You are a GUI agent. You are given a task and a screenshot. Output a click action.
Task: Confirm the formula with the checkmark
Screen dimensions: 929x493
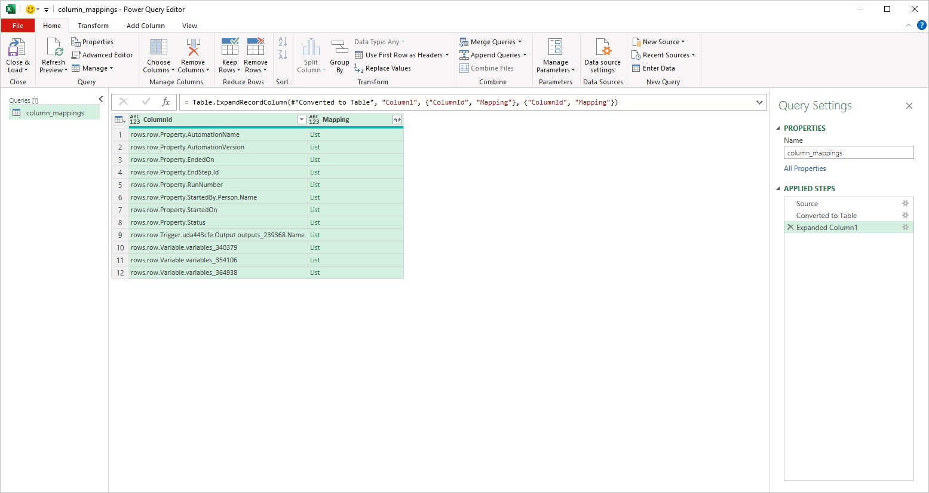point(146,102)
